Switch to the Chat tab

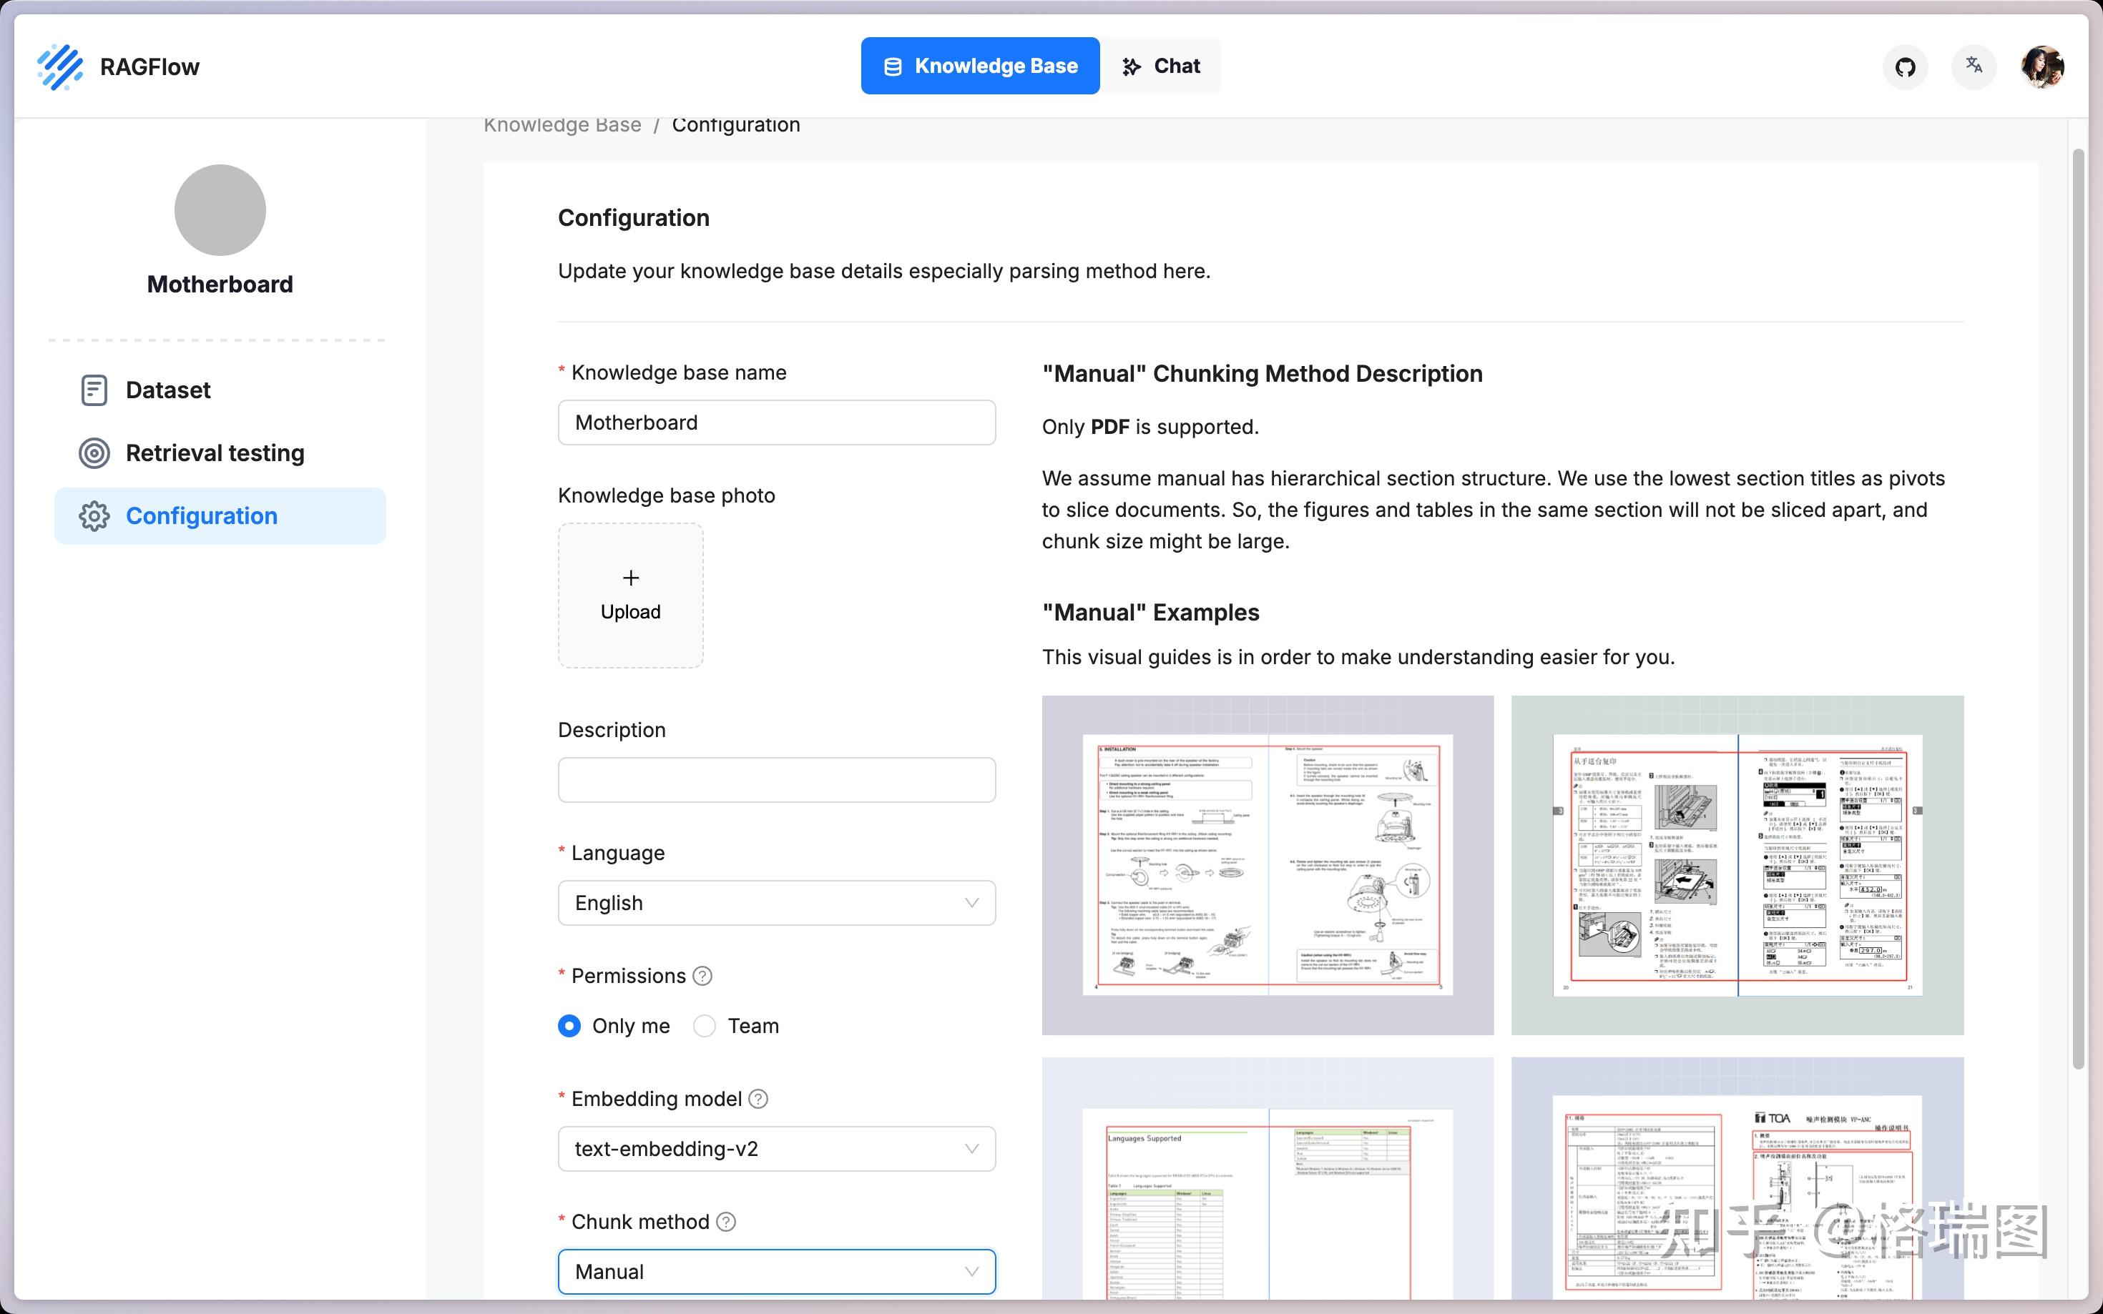(1161, 66)
